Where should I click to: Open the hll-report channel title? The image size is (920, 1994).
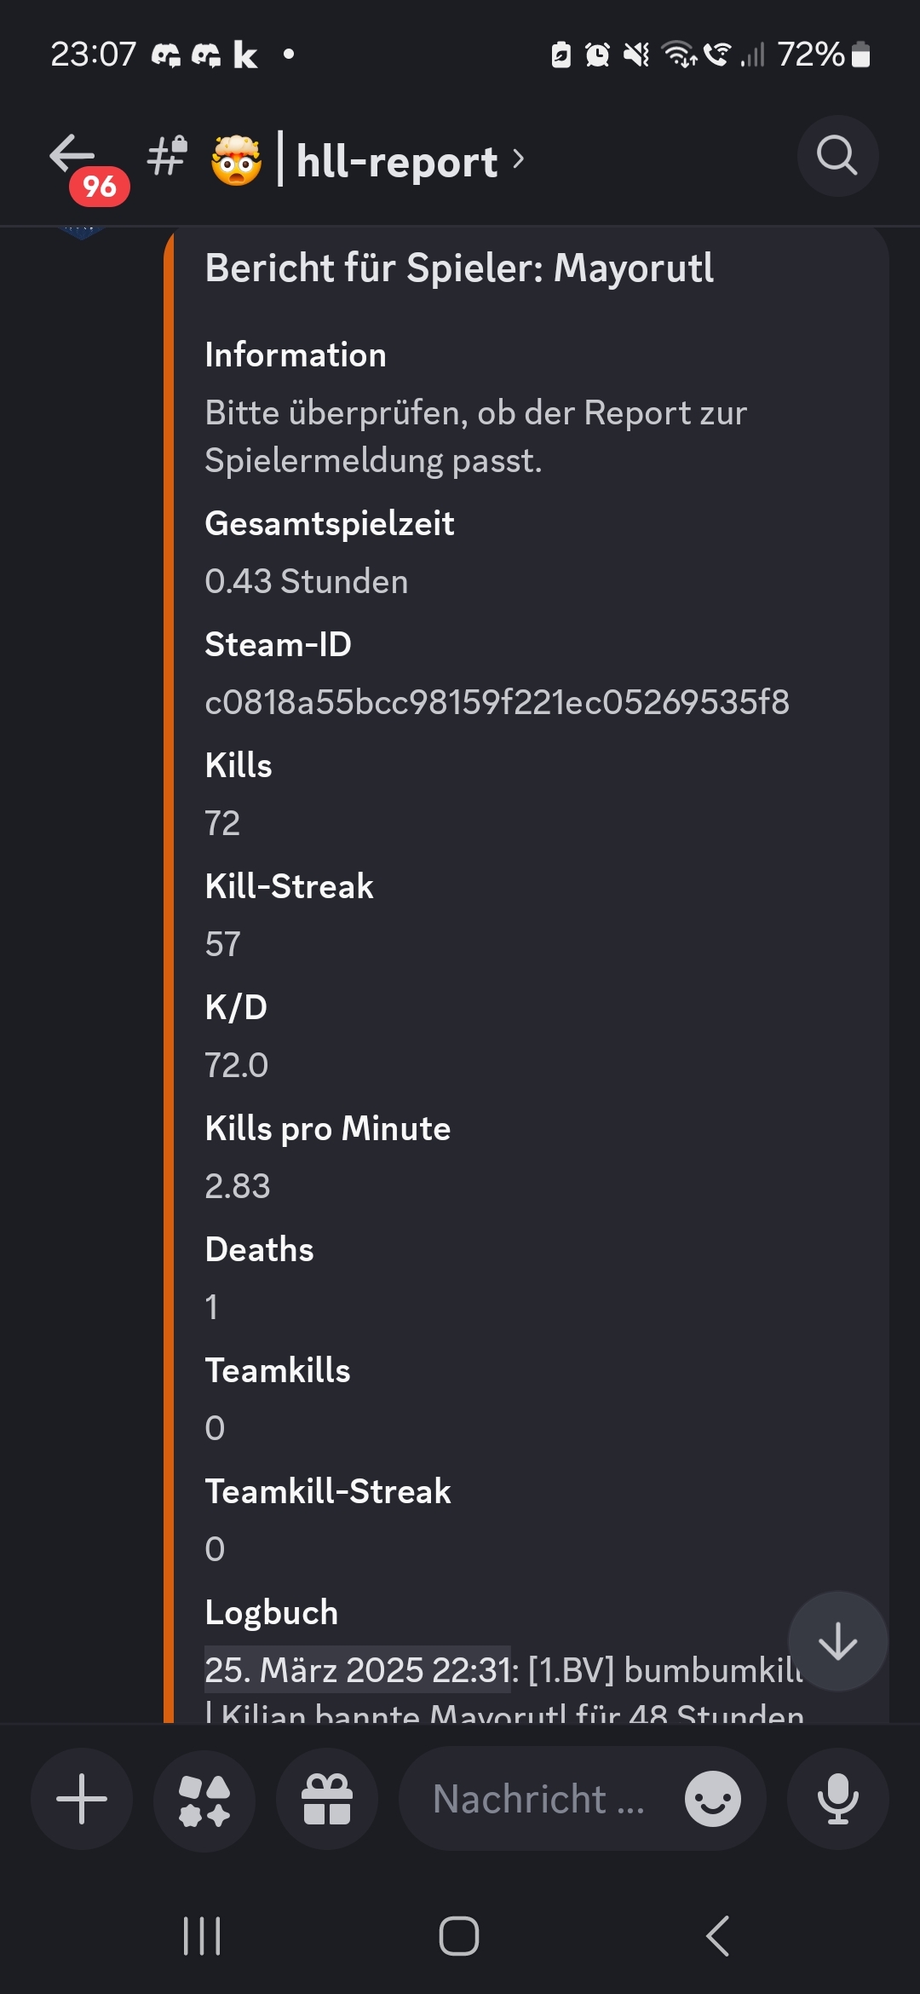[396, 160]
